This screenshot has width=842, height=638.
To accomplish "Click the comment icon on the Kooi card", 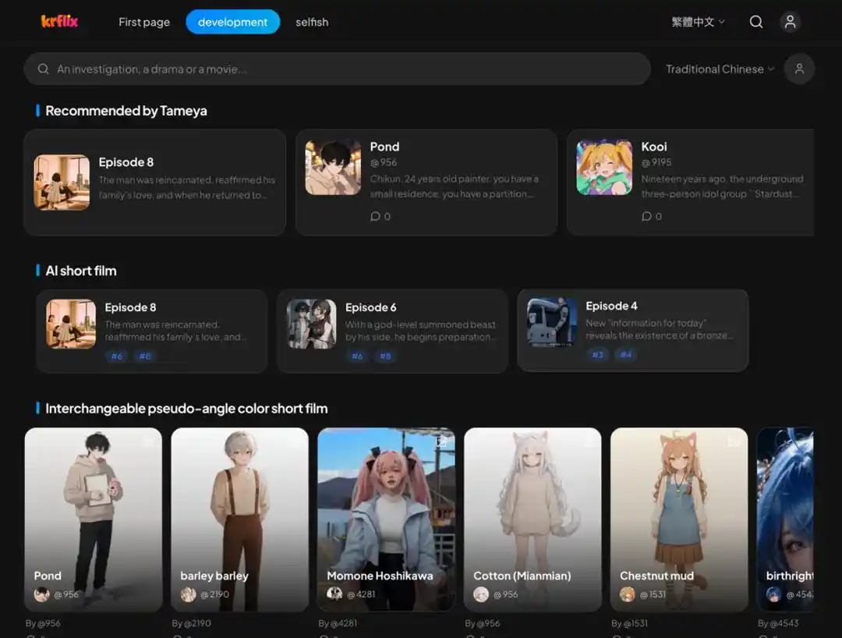I will 646,216.
